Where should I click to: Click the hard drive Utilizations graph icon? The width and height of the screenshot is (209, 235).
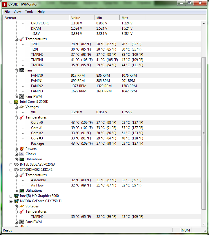[x=22, y=191]
